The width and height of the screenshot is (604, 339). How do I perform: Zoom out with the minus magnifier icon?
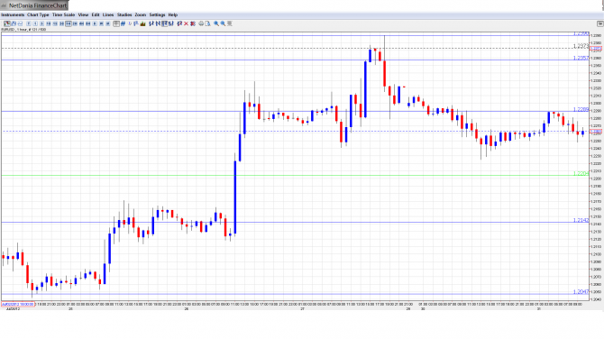223,23
